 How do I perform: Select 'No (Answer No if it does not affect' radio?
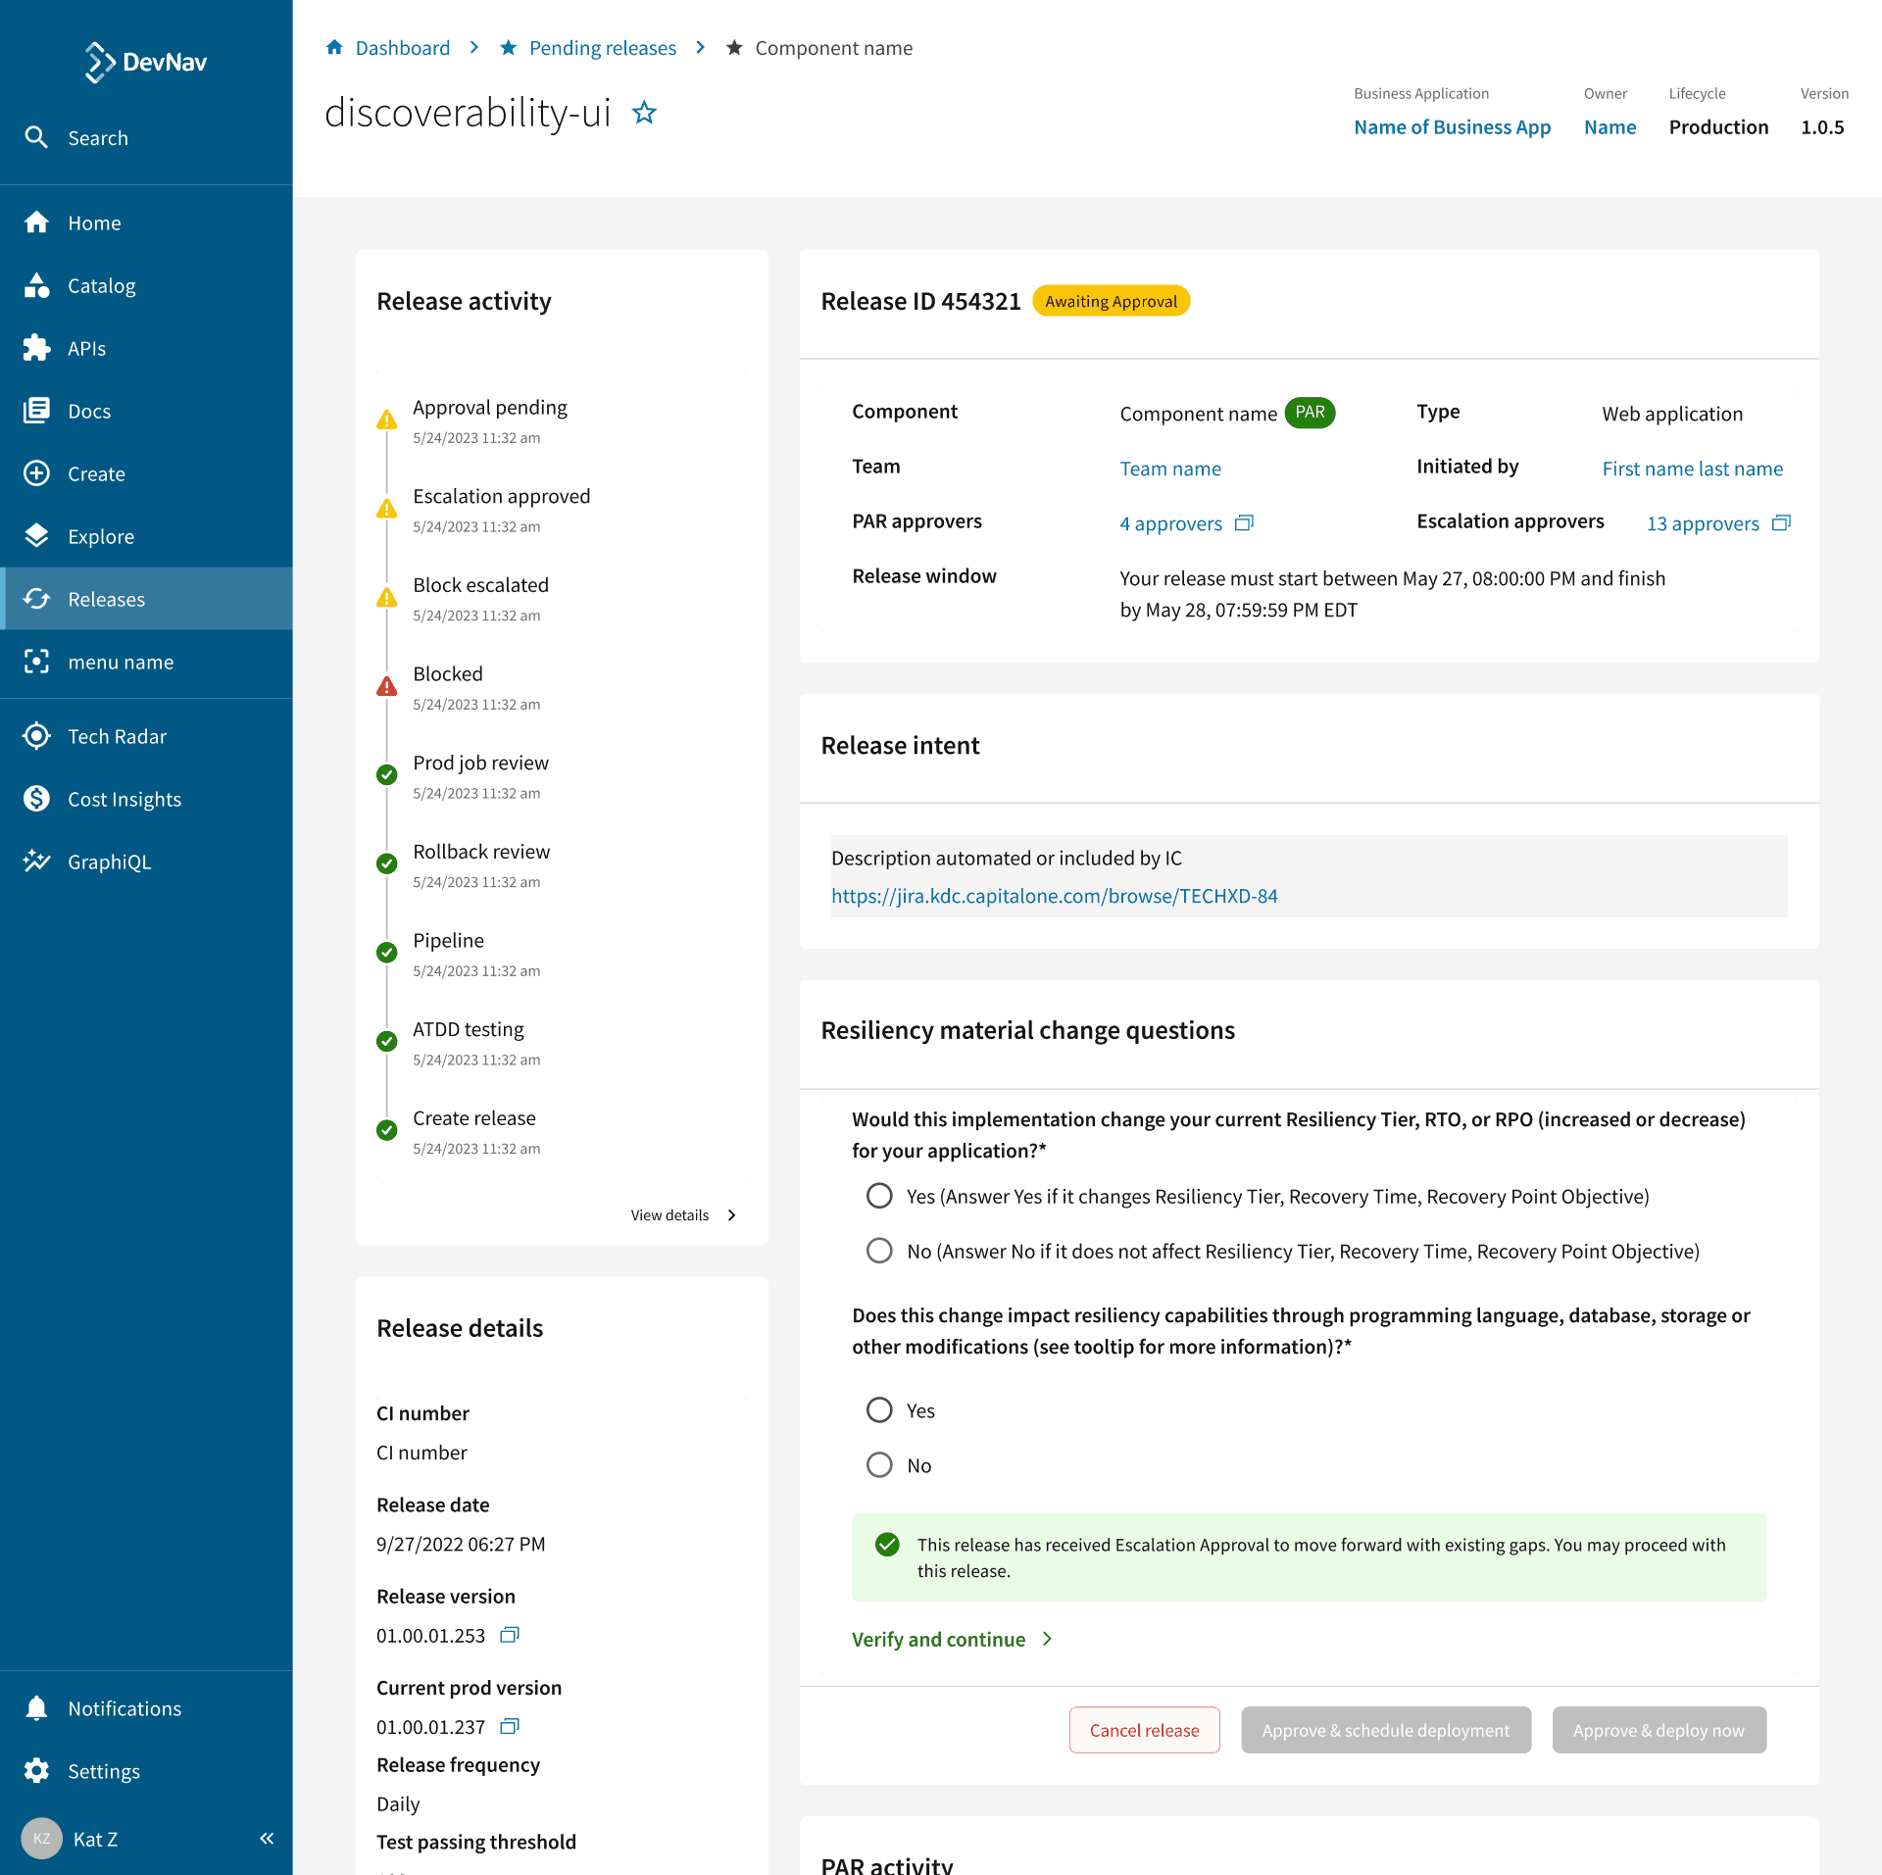(879, 1251)
